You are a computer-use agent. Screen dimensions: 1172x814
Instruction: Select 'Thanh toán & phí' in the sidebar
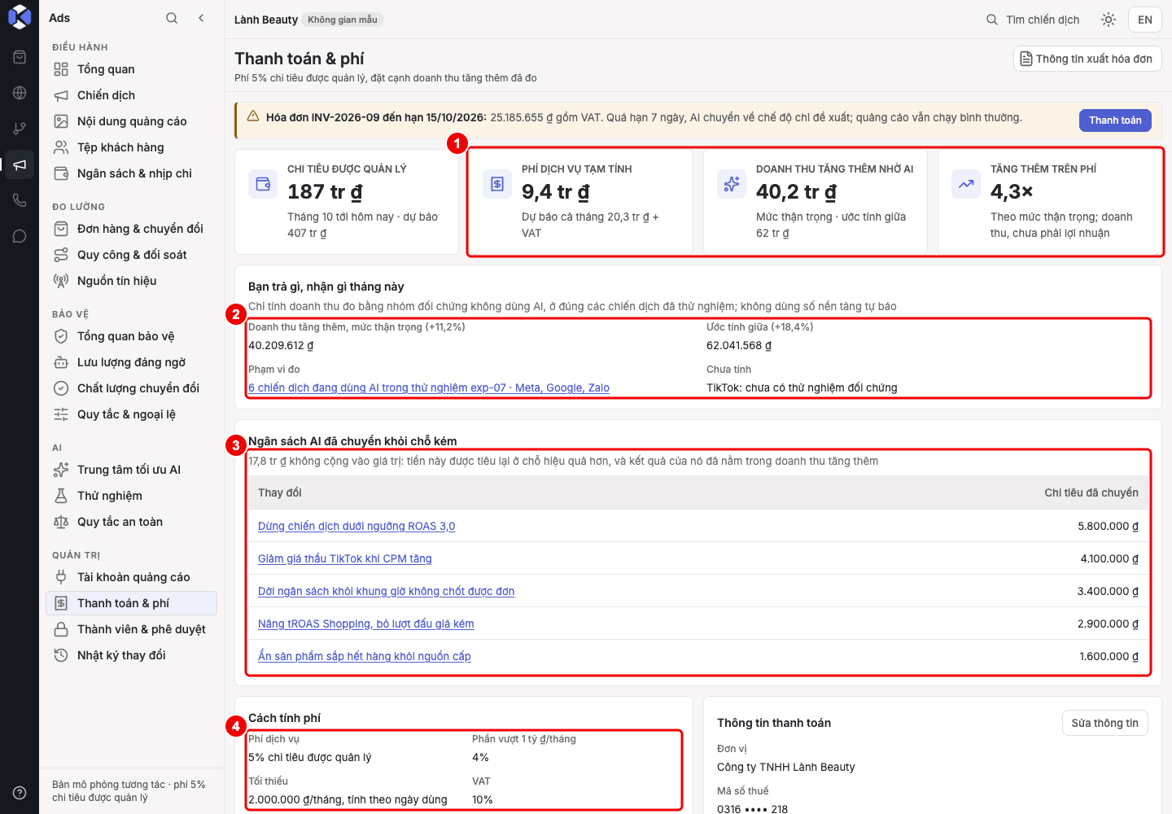click(131, 603)
